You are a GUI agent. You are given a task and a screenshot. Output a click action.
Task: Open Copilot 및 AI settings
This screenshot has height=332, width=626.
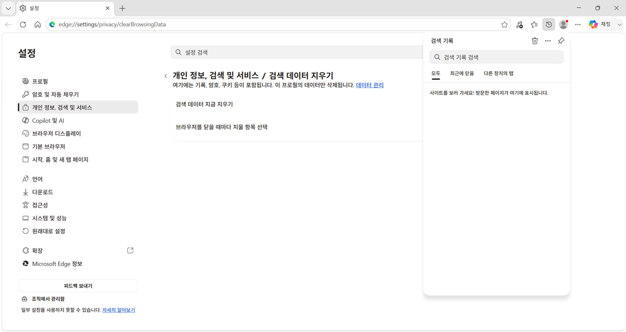click(78, 120)
